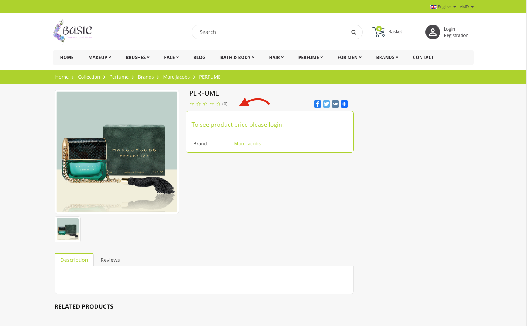Expand the HAIR menu
The height and width of the screenshot is (326, 527).
276,58
